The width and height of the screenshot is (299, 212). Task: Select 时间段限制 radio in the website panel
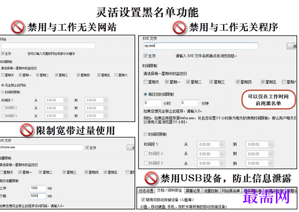(3, 92)
